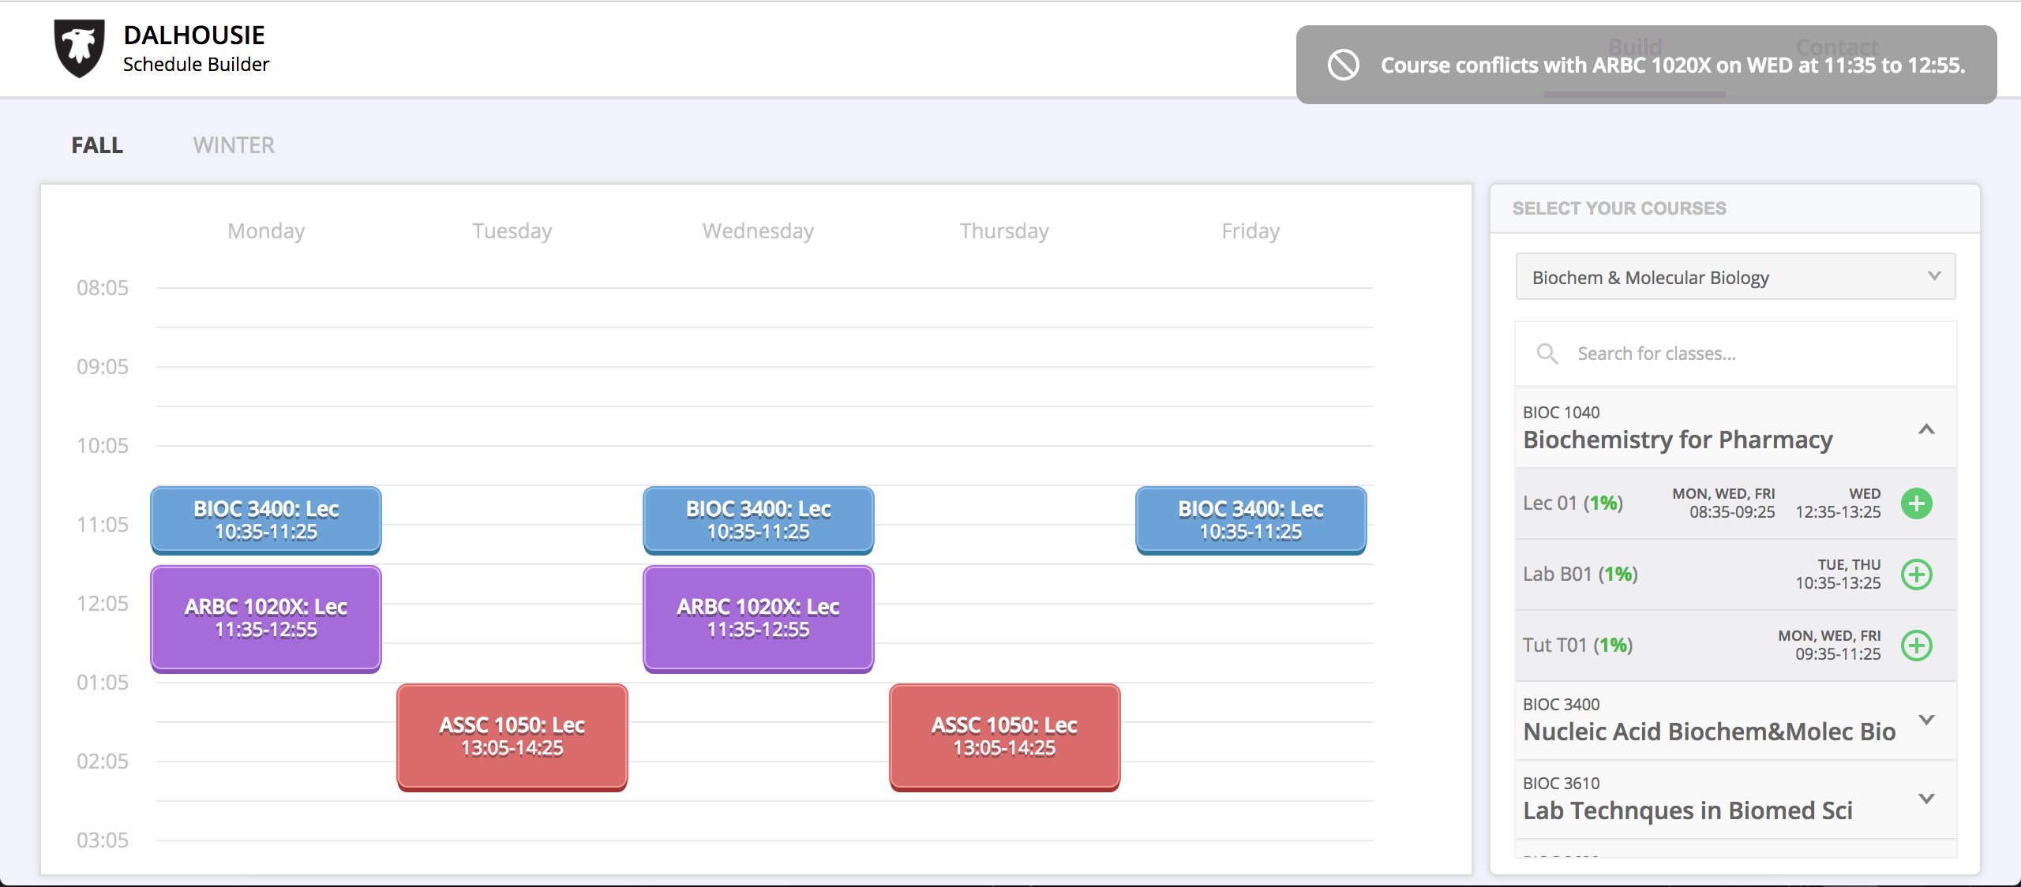Click in the Search for classes field
2021x887 pixels.
point(1735,354)
